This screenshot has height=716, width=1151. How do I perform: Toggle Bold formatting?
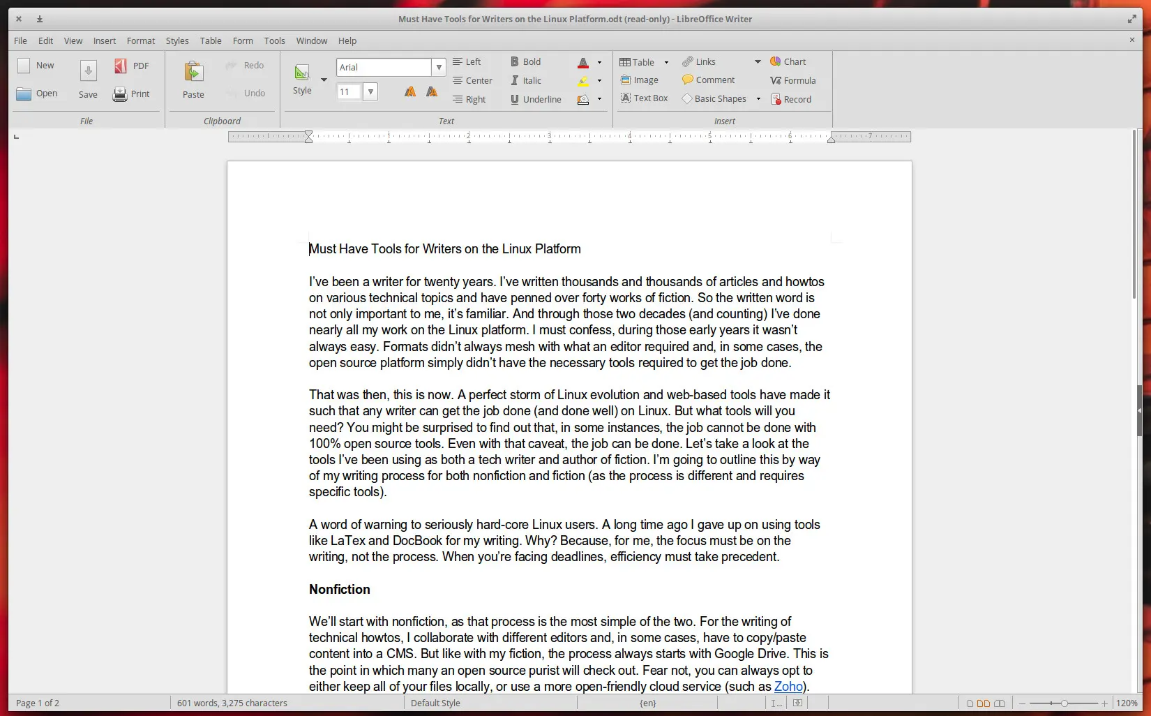525,61
